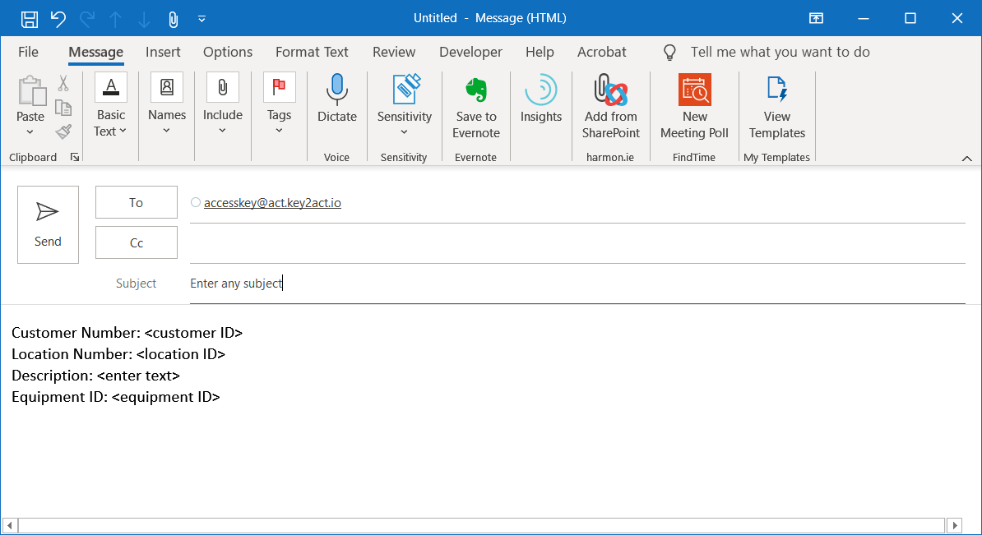Open View Templates
982x535 pixels.
pyautogui.click(x=776, y=90)
